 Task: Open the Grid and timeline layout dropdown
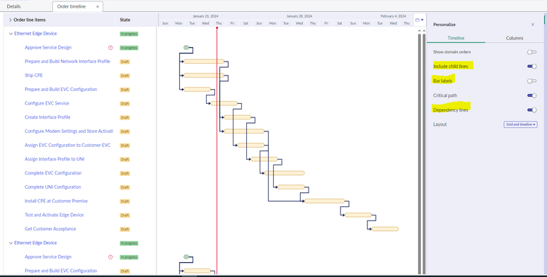520,124
